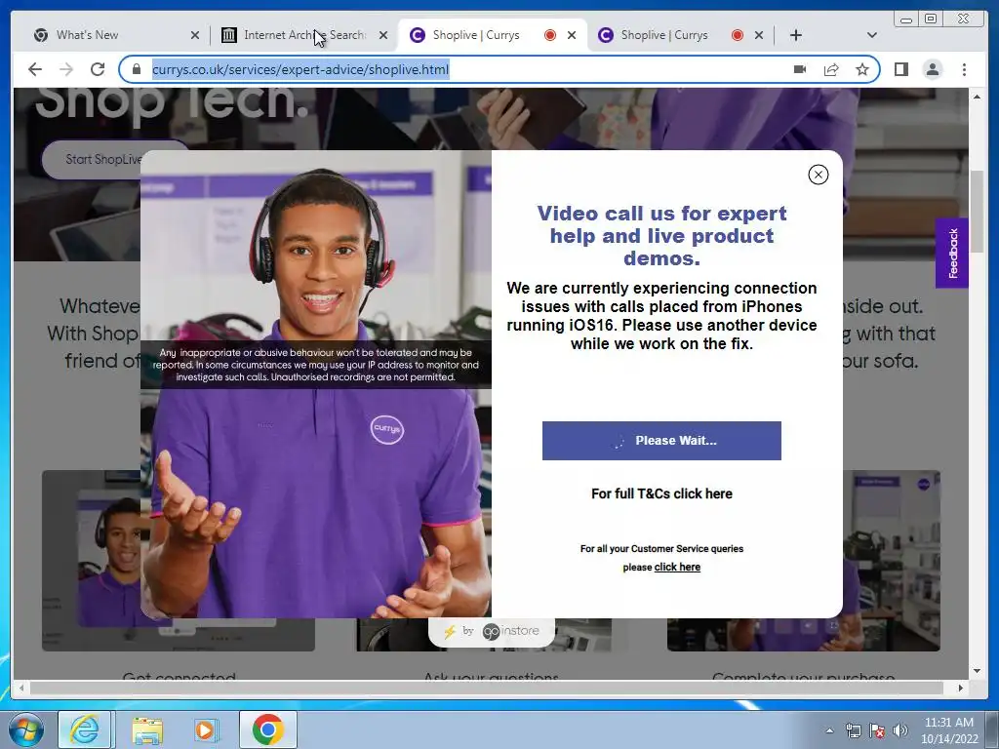Viewport: 999px width, 749px height.
Task: Open the Action Center flag icon
Action: coord(877,730)
